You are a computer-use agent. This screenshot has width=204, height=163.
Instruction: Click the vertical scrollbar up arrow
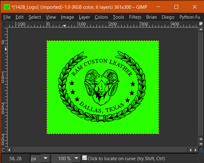[201, 29]
